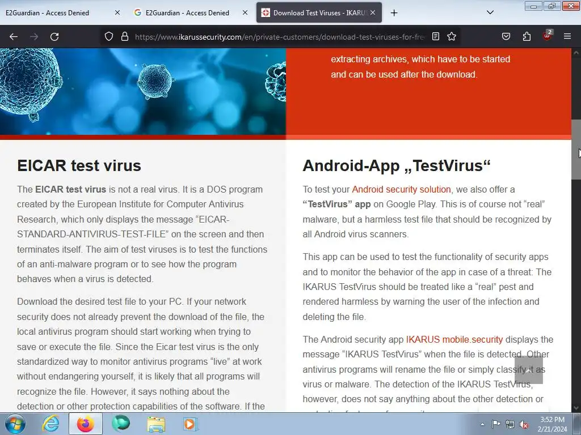
Task: Close the second E2Guardian tab
Action: tap(245, 12)
